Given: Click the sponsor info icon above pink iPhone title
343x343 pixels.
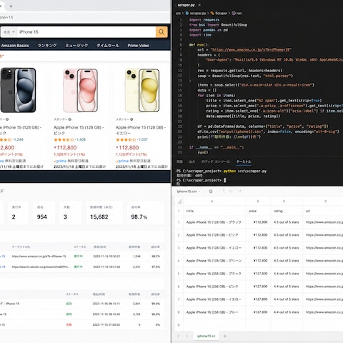Looking at the screenshot, I should [x=70, y=119].
